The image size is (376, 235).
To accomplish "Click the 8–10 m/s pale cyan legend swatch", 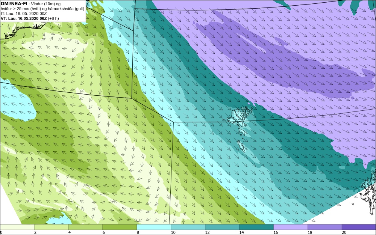I will [x=154, y=227].
